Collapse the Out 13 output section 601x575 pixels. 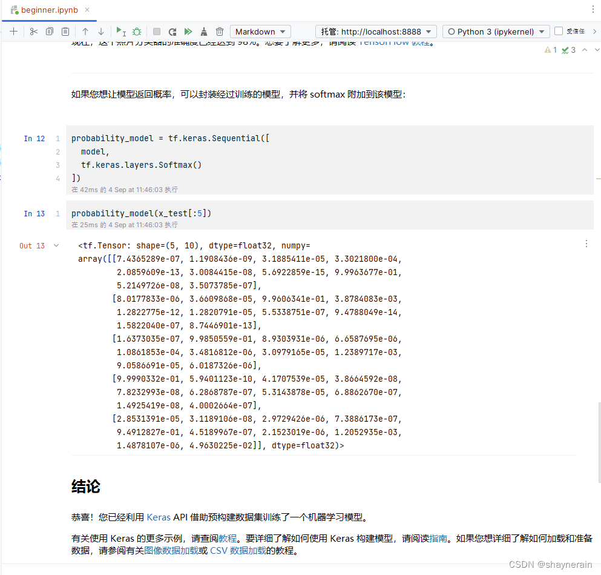56,245
